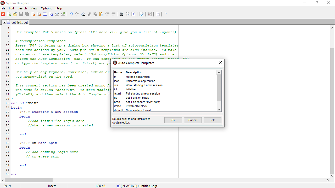This screenshot has height=188, width=335.
Task: Increase indent using the indent icon
Action: pos(113,14)
